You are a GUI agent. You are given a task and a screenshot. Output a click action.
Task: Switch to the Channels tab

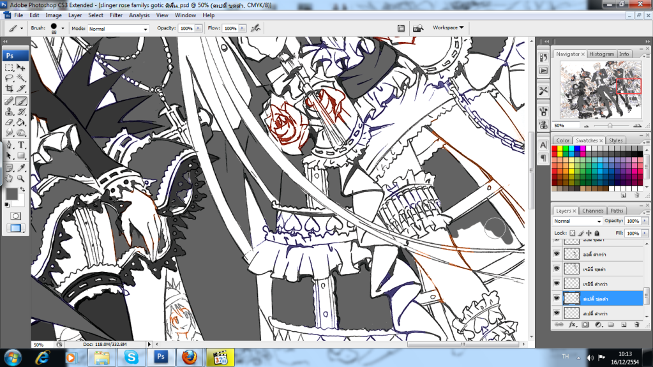pyautogui.click(x=592, y=211)
